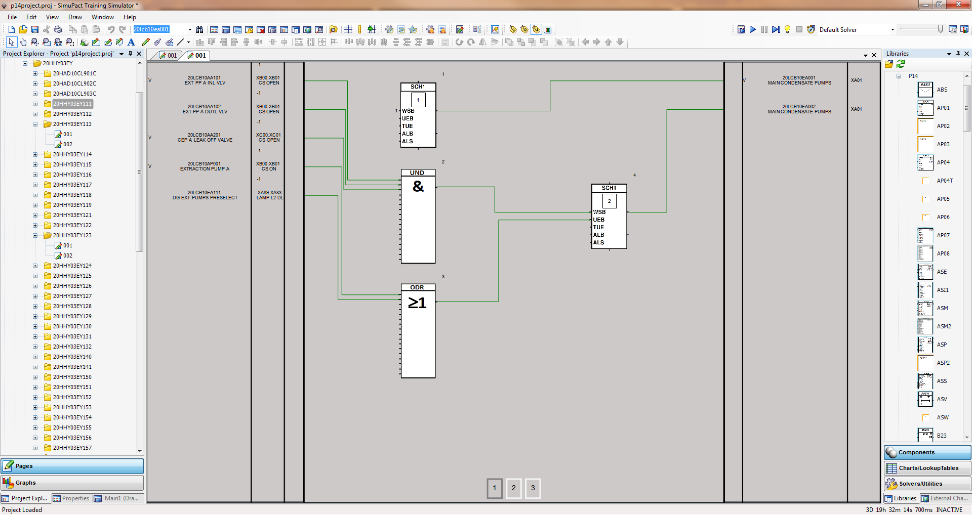Click the Save icon in the toolbar
The width and height of the screenshot is (972, 515).
point(35,30)
